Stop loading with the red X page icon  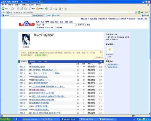click(18, 9)
